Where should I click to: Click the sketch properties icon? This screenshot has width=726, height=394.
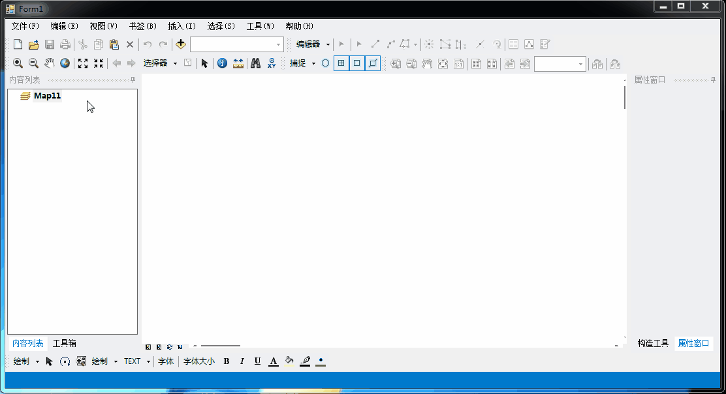pos(529,44)
